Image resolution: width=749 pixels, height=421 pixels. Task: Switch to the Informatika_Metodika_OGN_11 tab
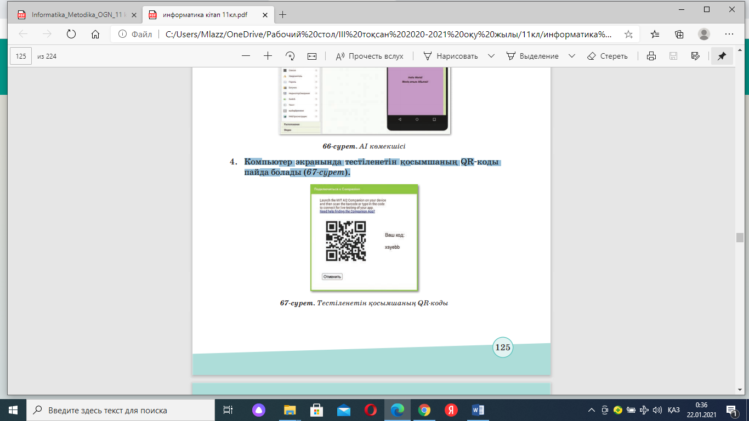[76, 15]
